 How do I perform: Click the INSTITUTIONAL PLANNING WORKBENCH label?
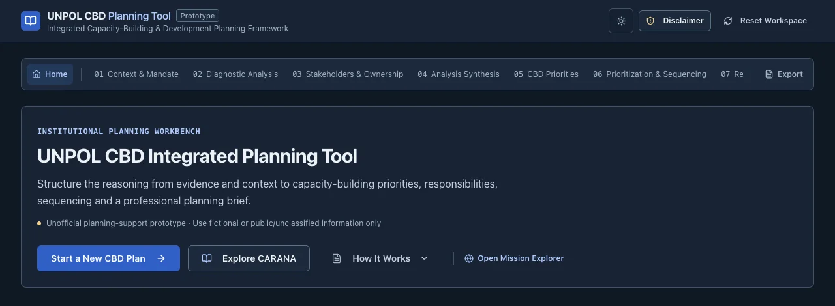[x=119, y=132]
